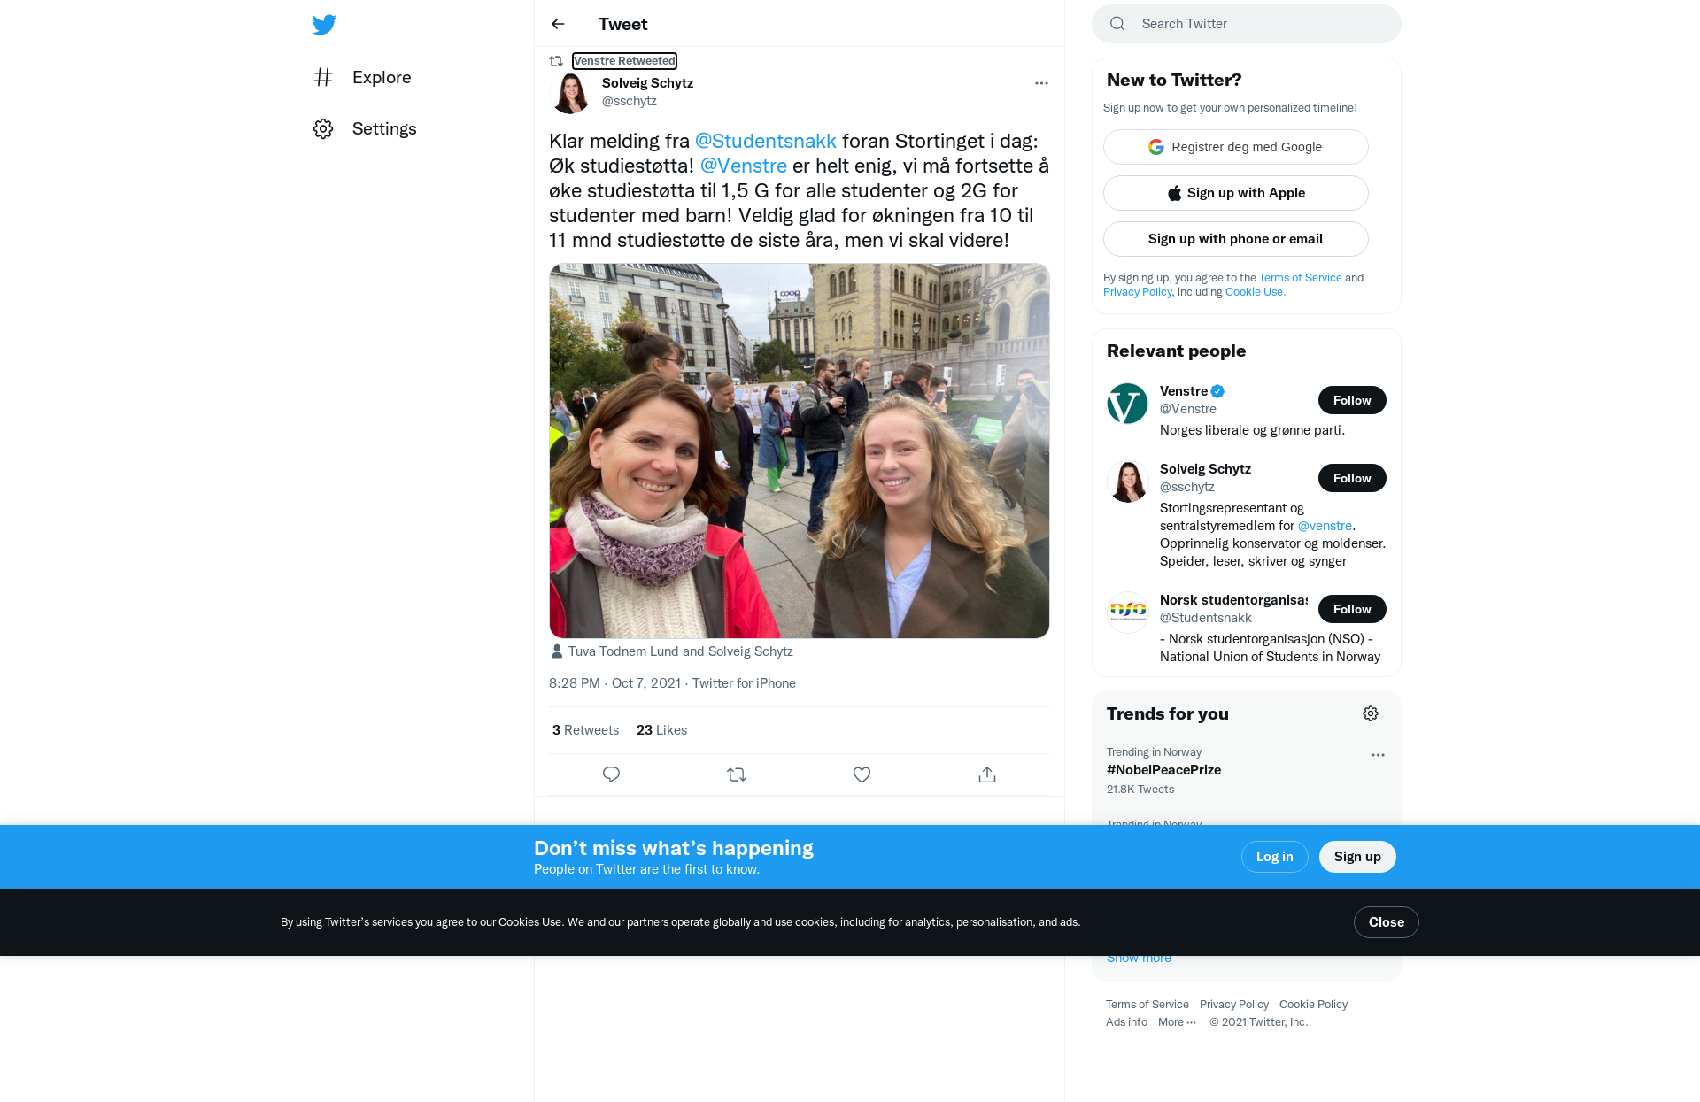Open Terms of Service in signup box
This screenshot has width=1700, height=1102.
1300,278
